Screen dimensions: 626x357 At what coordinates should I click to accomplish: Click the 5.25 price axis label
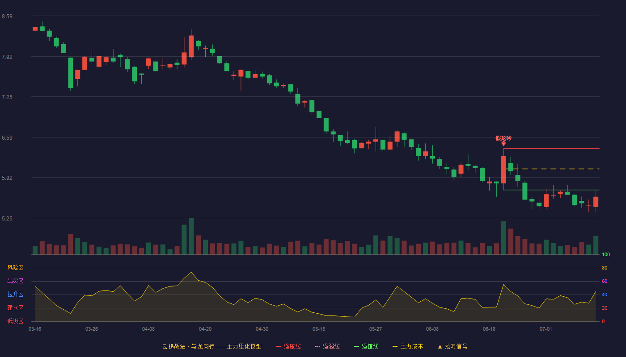pyautogui.click(x=7, y=219)
